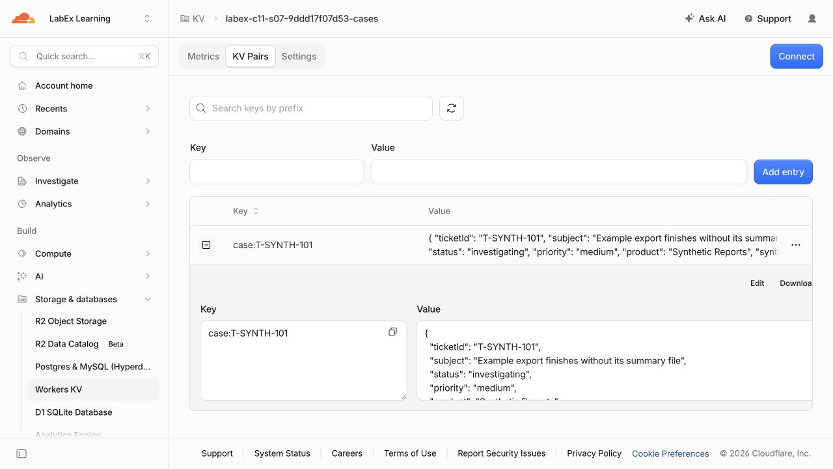Image resolution: width=833 pixels, height=469 pixels.
Task: Focus the Search keys by prefix field
Action: [x=311, y=108]
